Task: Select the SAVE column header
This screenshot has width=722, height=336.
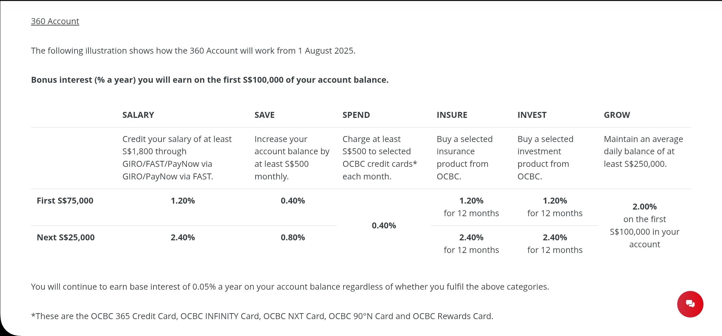Action: tap(264, 115)
